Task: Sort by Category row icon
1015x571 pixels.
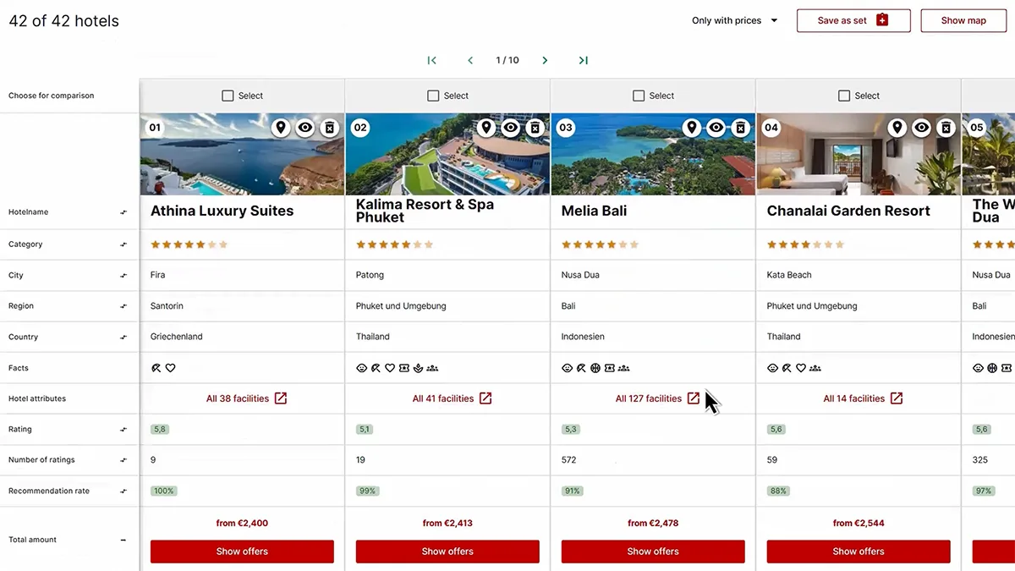Action: [x=123, y=244]
